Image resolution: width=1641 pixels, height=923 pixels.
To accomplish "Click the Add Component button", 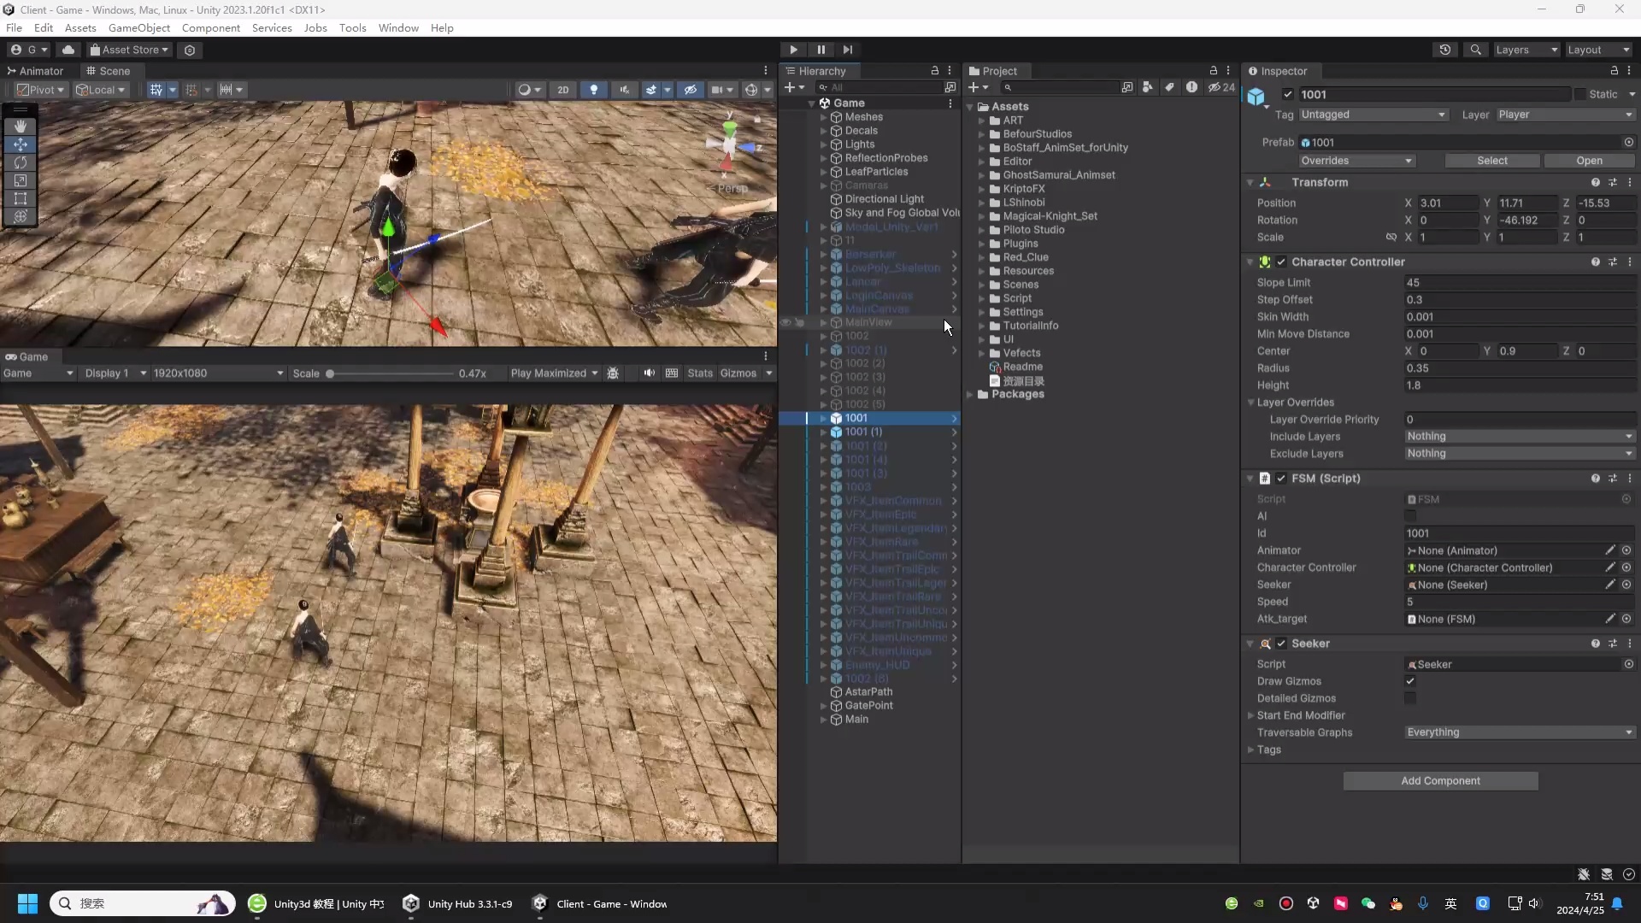I will pyautogui.click(x=1441, y=780).
